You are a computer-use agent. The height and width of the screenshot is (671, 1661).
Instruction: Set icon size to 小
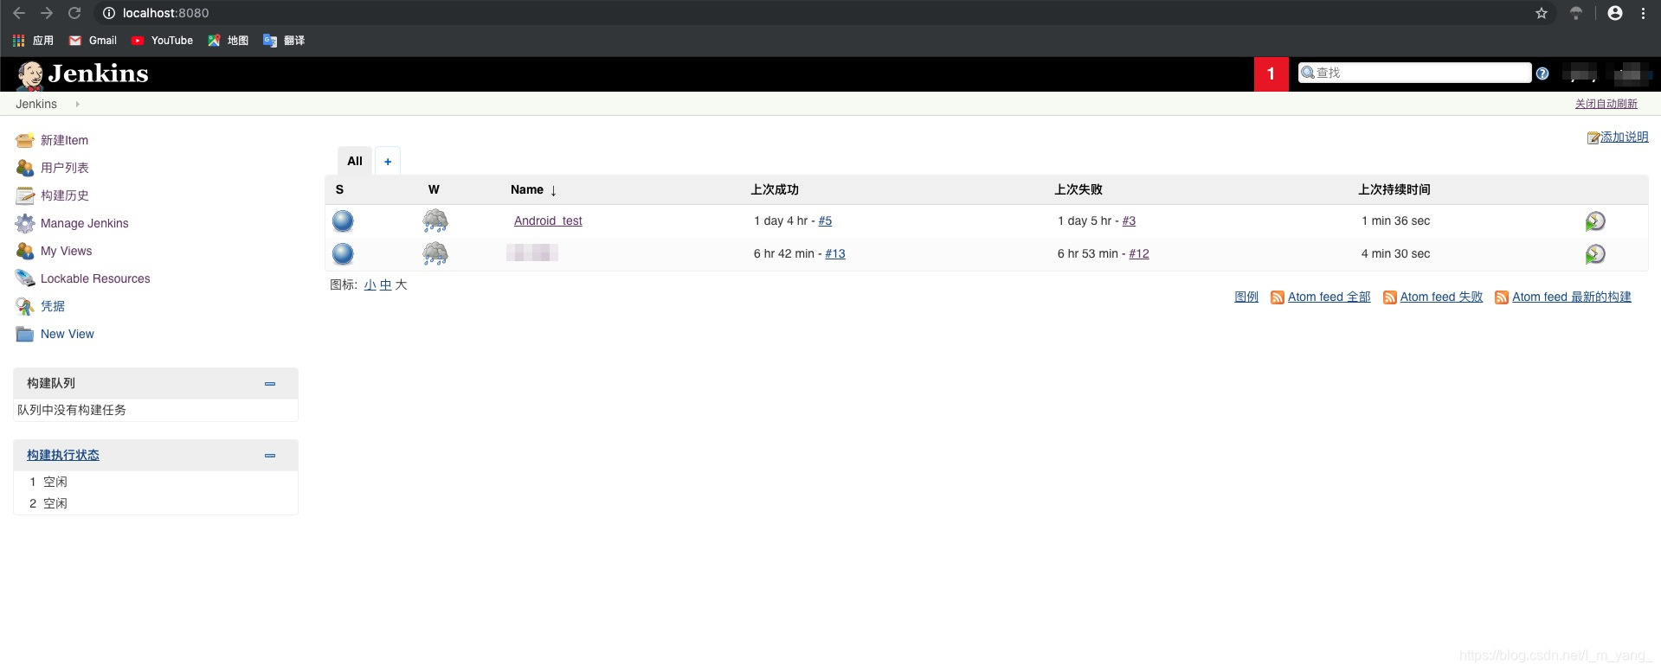pyautogui.click(x=370, y=285)
